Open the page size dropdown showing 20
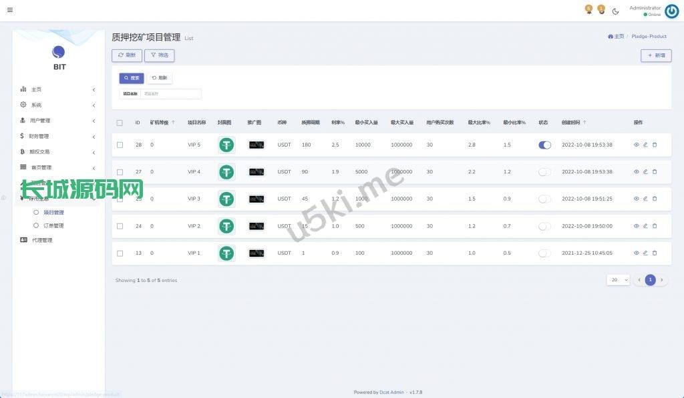The height and width of the screenshot is (398, 684). 618,280
